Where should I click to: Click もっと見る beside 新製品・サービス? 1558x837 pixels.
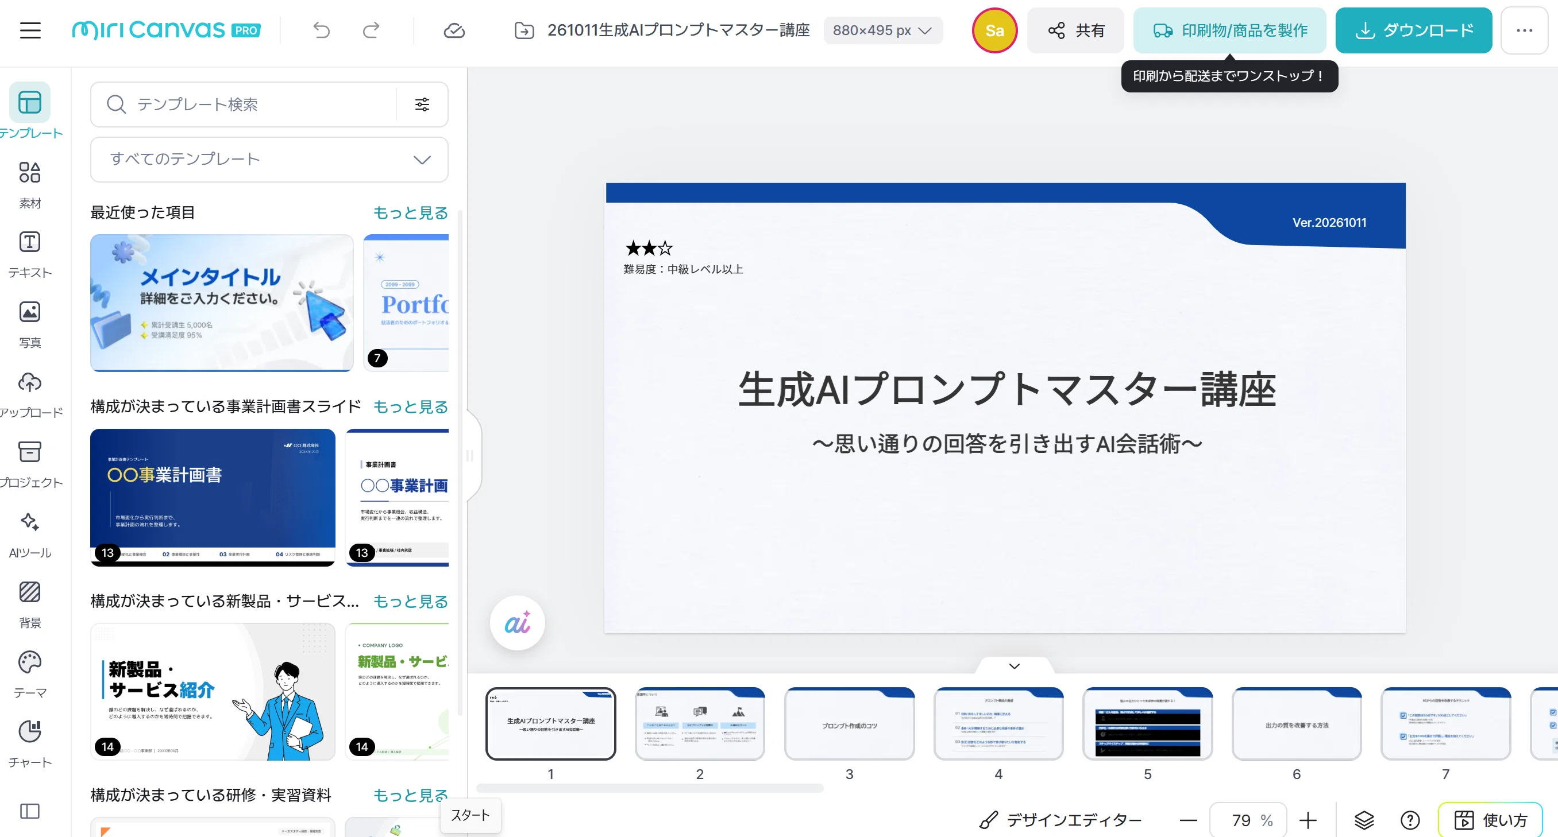coord(410,601)
